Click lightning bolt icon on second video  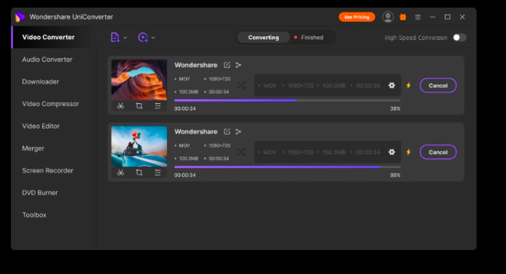pos(408,152)
